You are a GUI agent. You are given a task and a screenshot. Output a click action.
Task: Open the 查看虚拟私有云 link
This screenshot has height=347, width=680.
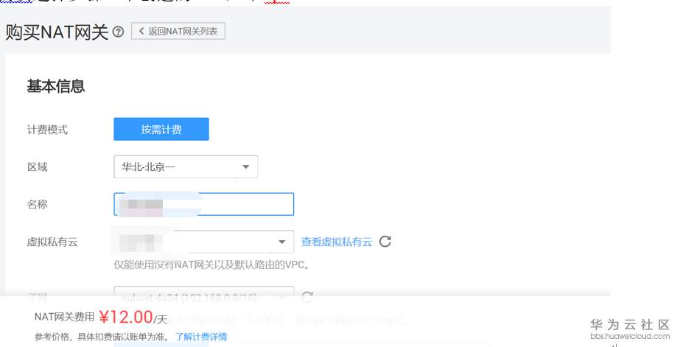(x=337, y=242)
